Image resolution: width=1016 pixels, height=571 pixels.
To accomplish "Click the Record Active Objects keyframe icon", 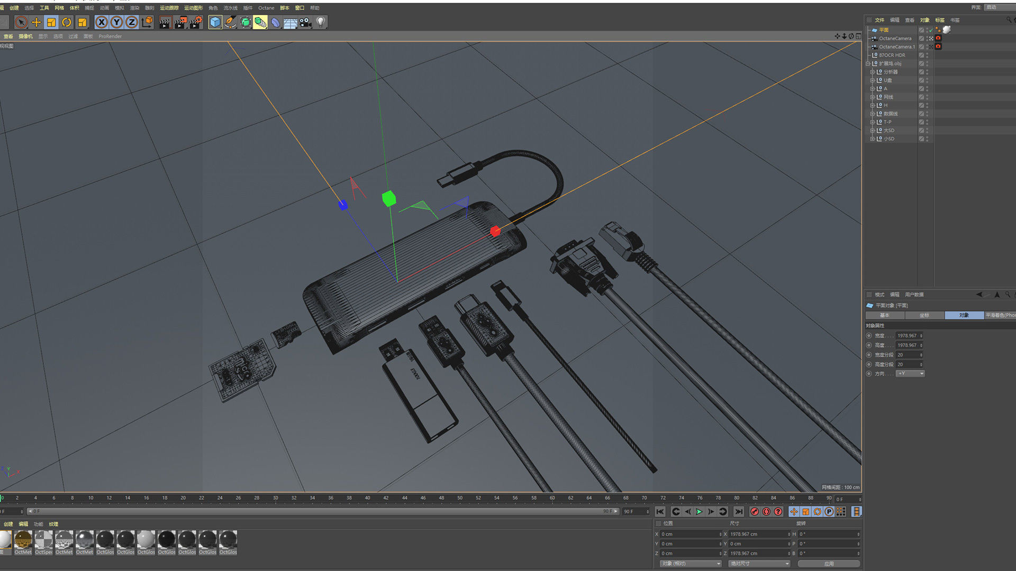I will pyautogui.click(x=755, y=512).
